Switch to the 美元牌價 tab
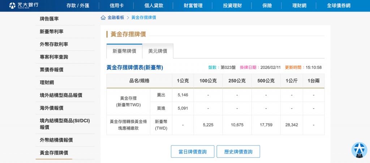The height and width of the screenshot is (163, 370). 158,51
